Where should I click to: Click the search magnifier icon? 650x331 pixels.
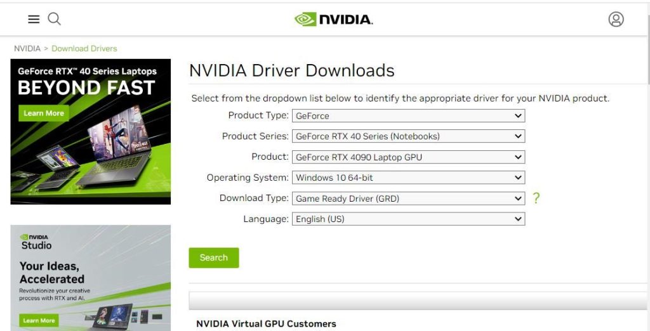point(55,20)
